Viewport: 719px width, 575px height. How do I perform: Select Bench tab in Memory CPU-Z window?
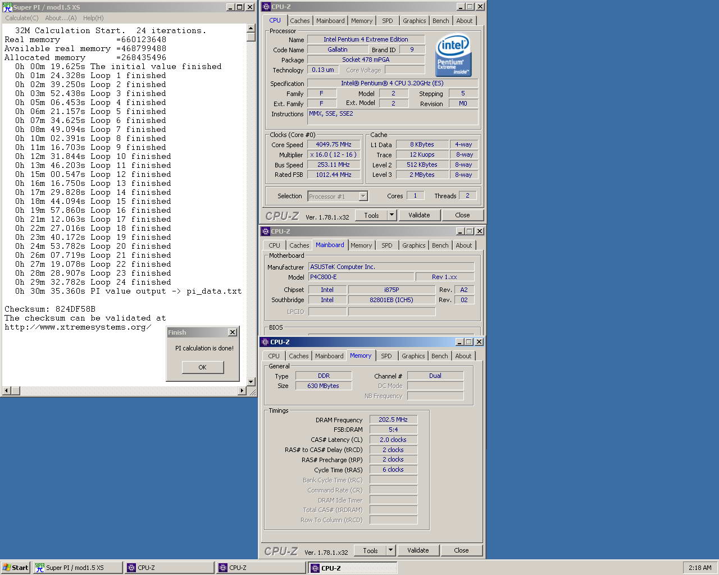440,356
